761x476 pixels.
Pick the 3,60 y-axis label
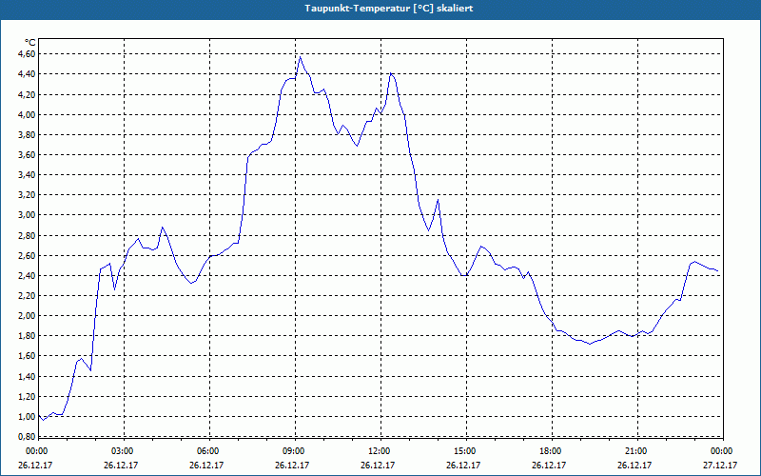[27, 155]
